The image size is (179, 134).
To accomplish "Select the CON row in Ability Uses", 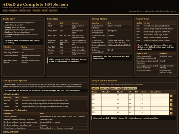I will [156, 32].
